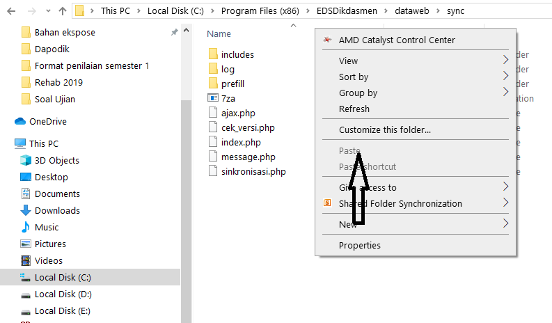
Task: Select the Music folder icon
Action: click(26, 227)
